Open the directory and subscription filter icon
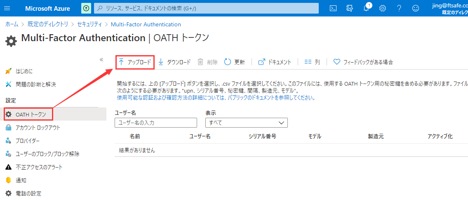This screenshot has height=205, width=468. (x=350, y=8)
